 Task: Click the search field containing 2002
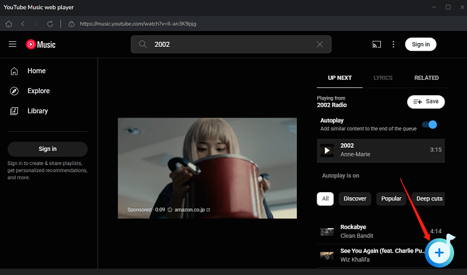[231, 44]
